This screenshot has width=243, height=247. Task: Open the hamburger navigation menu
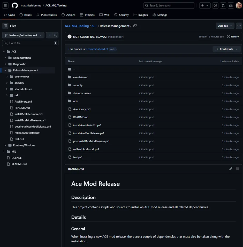(5, 5)
